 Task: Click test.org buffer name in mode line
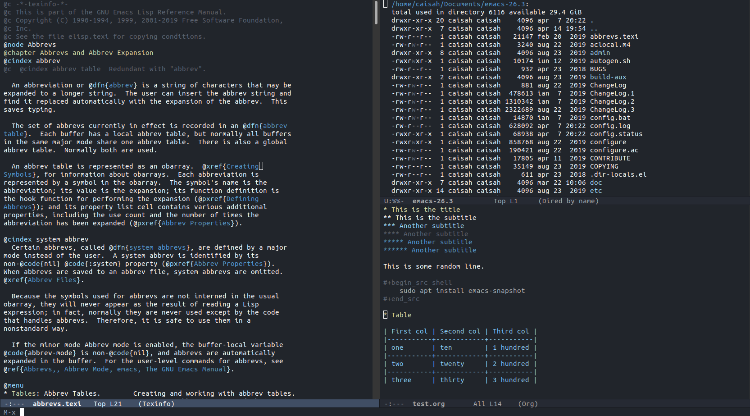[428, 404]
